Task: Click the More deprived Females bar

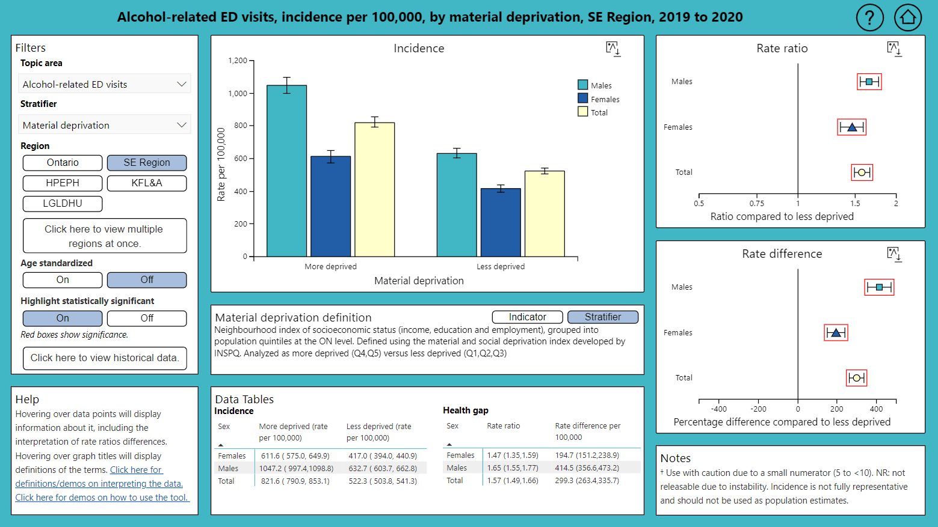Action: tap(331, 207)
